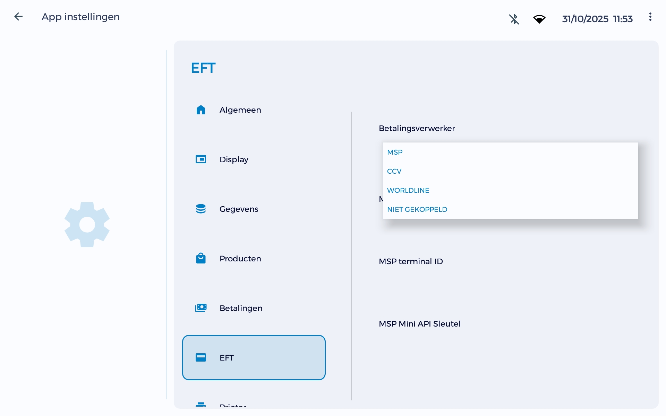The image size is (666, 416).
Task: Click the Display settings icon
Action: pos(201,159)
